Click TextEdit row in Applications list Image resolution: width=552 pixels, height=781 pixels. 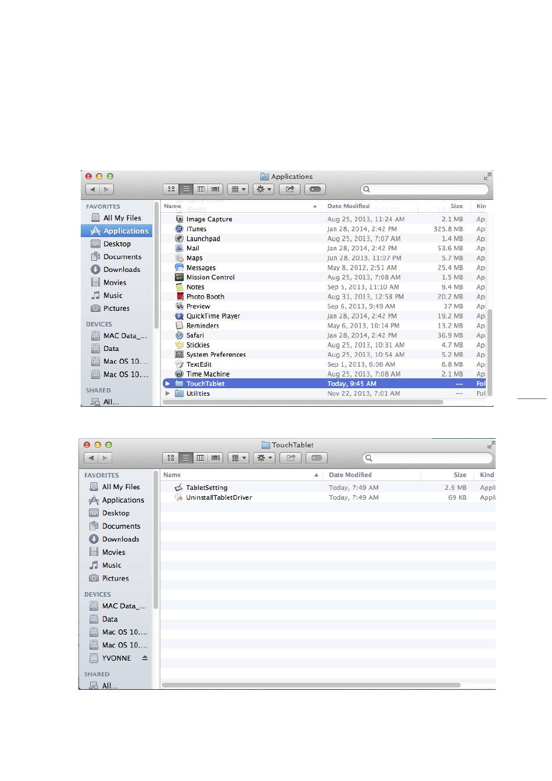click(x=324, y=364)
